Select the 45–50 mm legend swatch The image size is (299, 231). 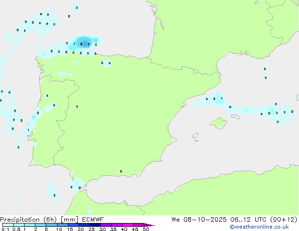coord(139,225)
